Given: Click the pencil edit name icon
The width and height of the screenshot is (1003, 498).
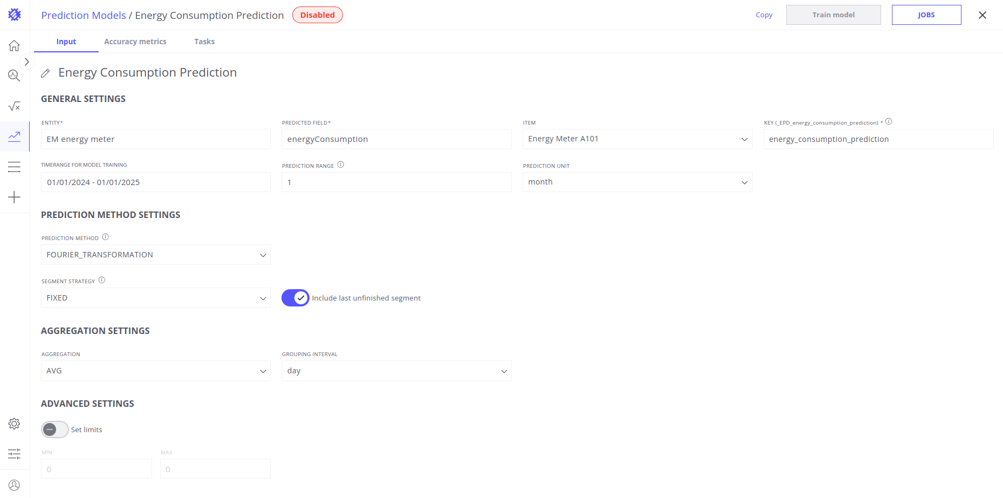Looking at the screenshot, I should 46,73.
